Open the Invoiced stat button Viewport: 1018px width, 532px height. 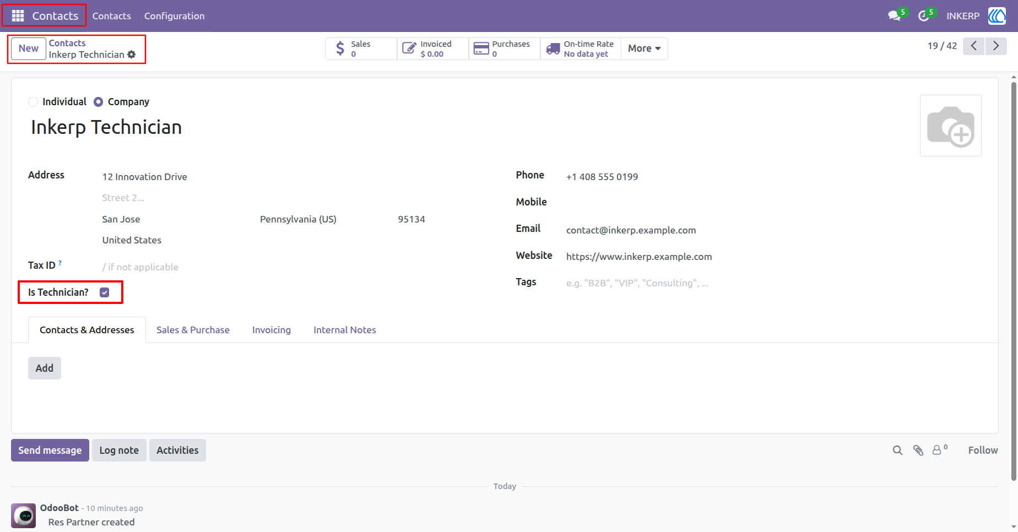pyautogui.click(x=432, y=48)
